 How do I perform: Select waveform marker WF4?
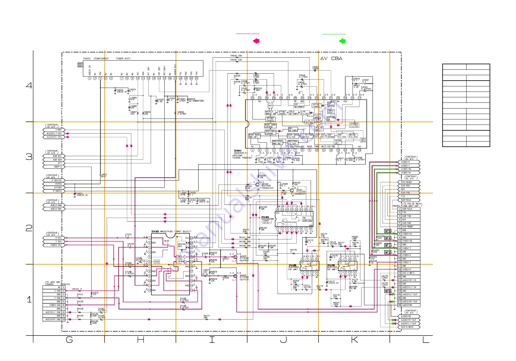pyautogui.click(x=388, y=238)
